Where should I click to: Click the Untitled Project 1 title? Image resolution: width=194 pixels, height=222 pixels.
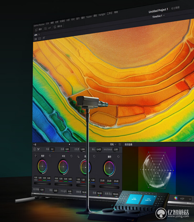pos(158,11)
